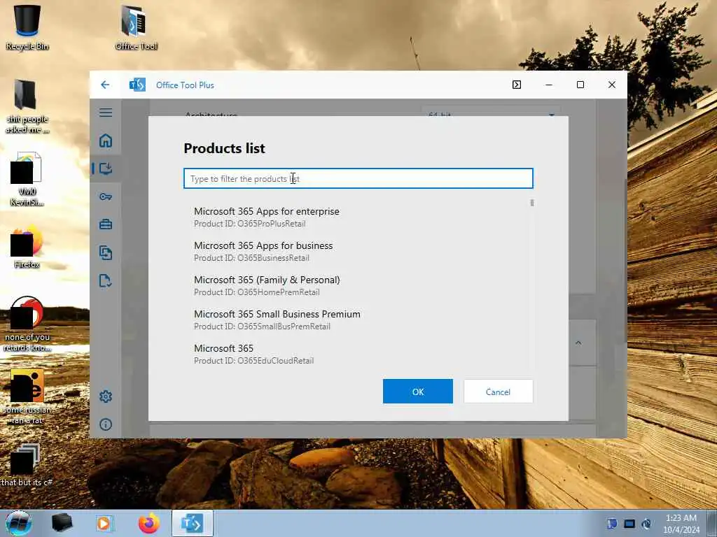Select Microsoft 365 Apps for enterprise

pos(358,217)
